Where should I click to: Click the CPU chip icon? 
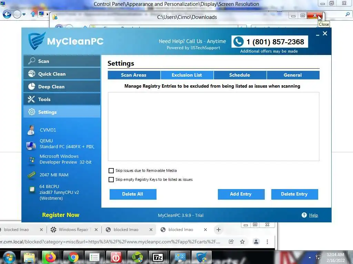[32, 189]
